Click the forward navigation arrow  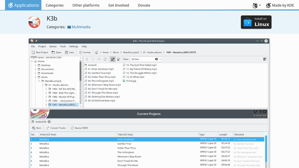[x=93, y=59]
